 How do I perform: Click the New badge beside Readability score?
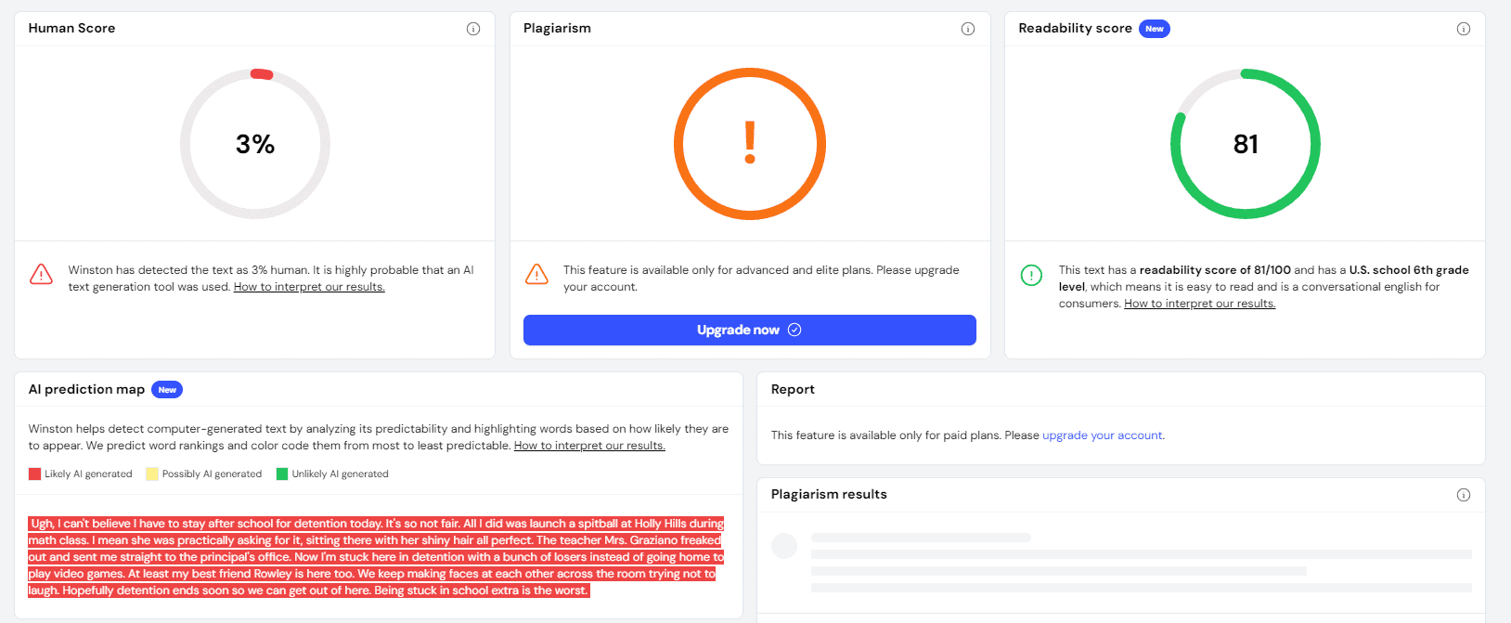1155,29
